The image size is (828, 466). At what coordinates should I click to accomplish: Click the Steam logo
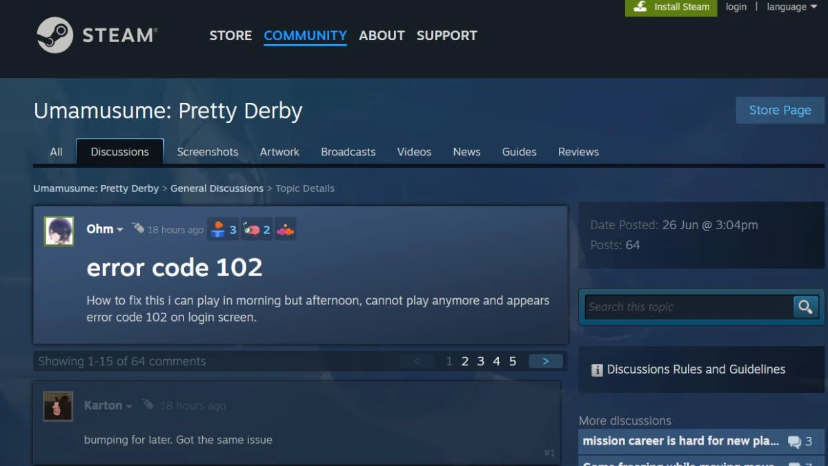[97, 35]
